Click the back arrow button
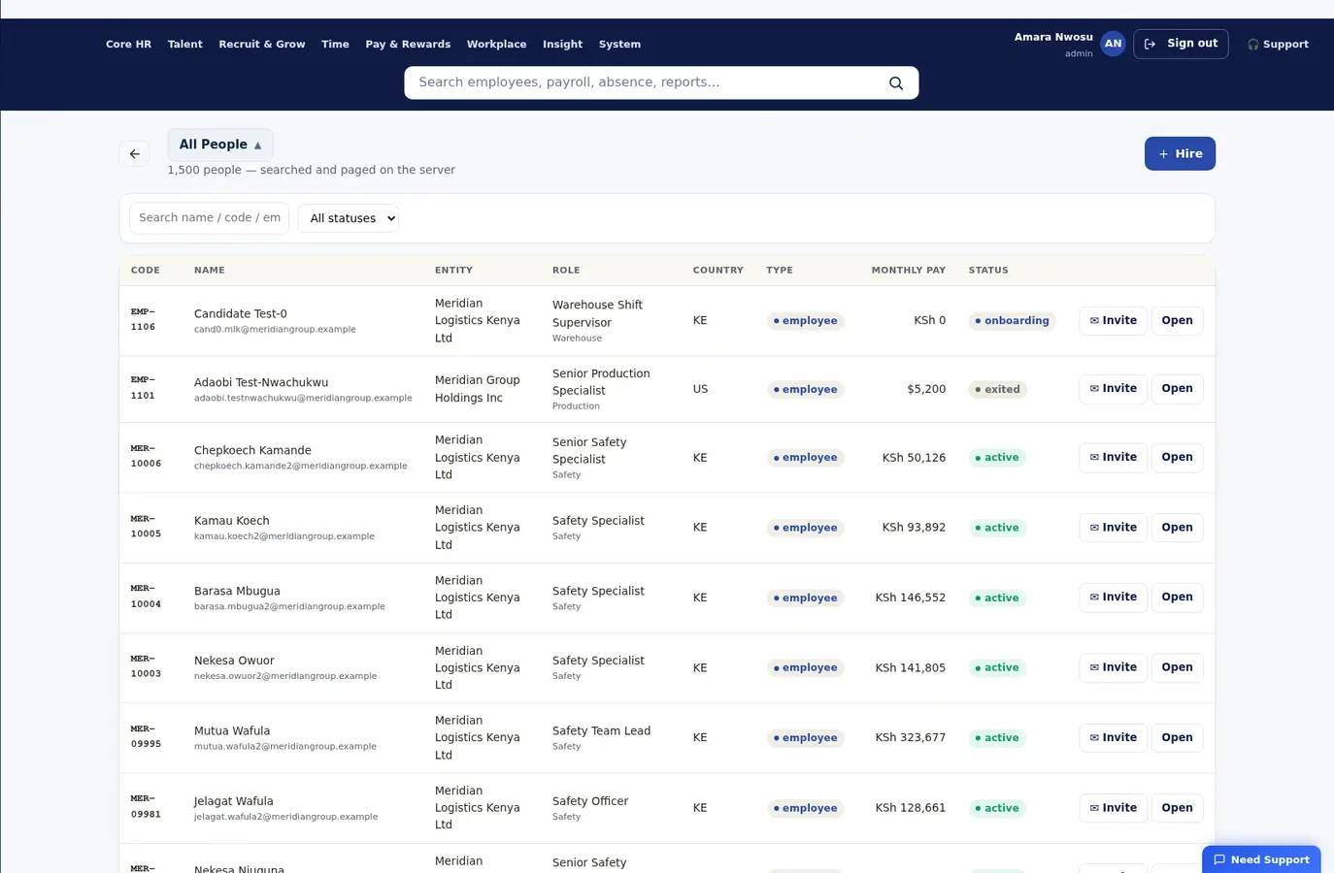The height and width of the screenshot is (873, 1334). [135, 153]
